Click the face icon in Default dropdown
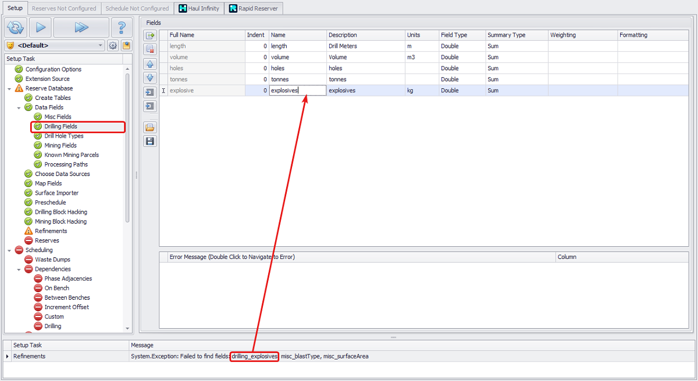Screen dimensions: 698x381 [x=10, y=45]
